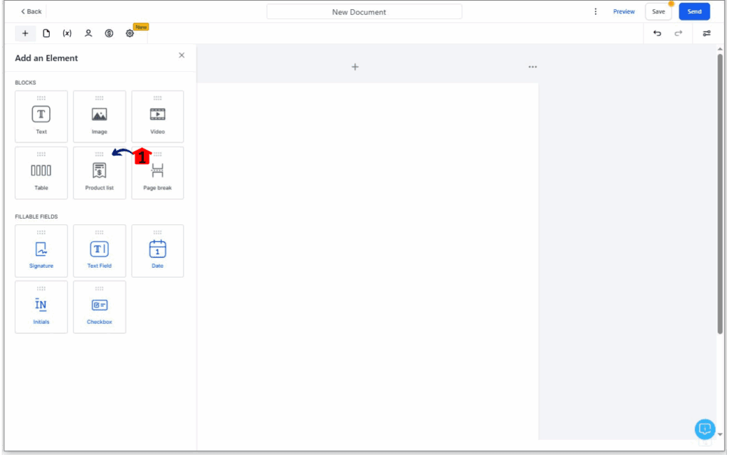Viewport: 729px width, 455px height.
Task: Click the blank document page canvas
Action: (x=367, y=261)
